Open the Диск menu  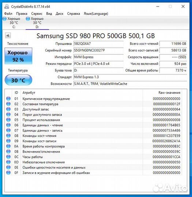click(x=59, y=13)
